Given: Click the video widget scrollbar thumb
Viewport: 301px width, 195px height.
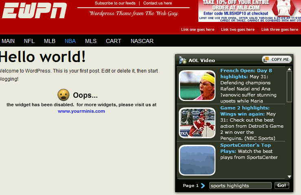Looking at the screenshot, I should pos(289,86).
